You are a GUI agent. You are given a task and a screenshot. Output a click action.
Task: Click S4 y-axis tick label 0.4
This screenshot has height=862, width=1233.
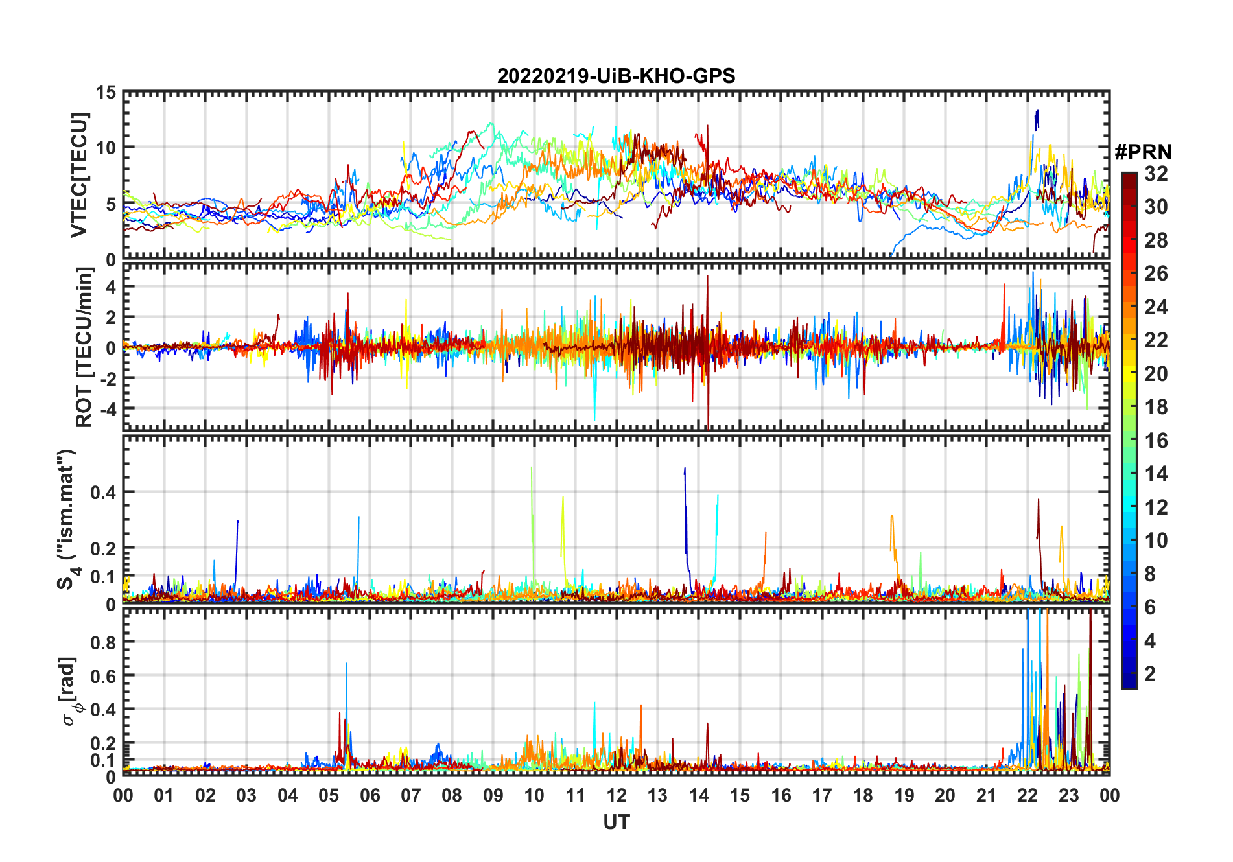103,492
